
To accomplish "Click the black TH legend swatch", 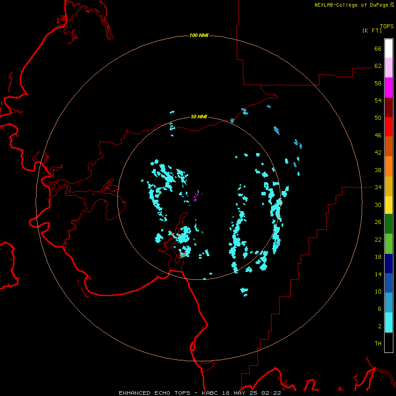I will pos(389,342).
